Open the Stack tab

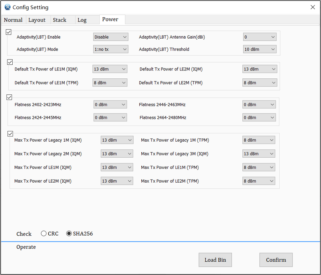point(60,20)
